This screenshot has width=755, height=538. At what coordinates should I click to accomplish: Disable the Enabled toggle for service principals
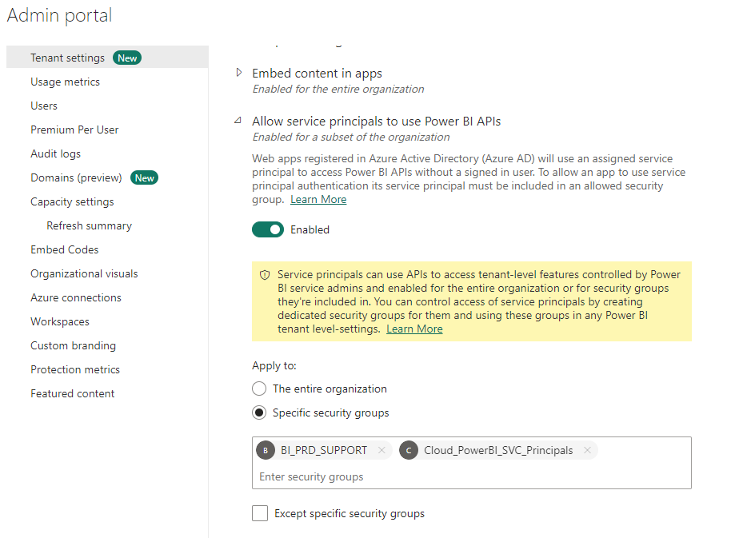[268, 229]
